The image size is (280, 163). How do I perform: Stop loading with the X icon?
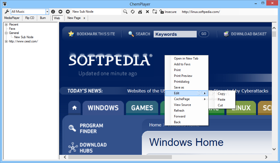[147, 12]
